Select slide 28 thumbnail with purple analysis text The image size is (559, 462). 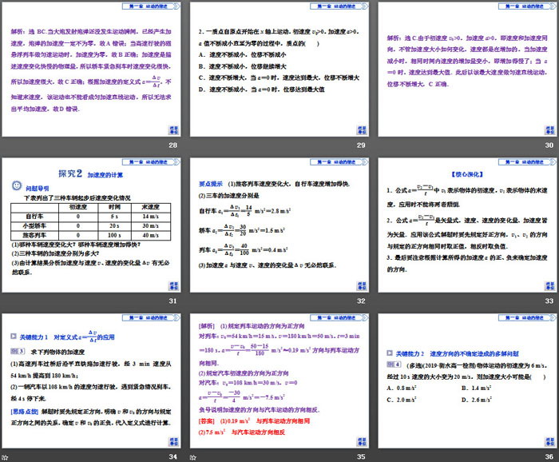point(91,70)
